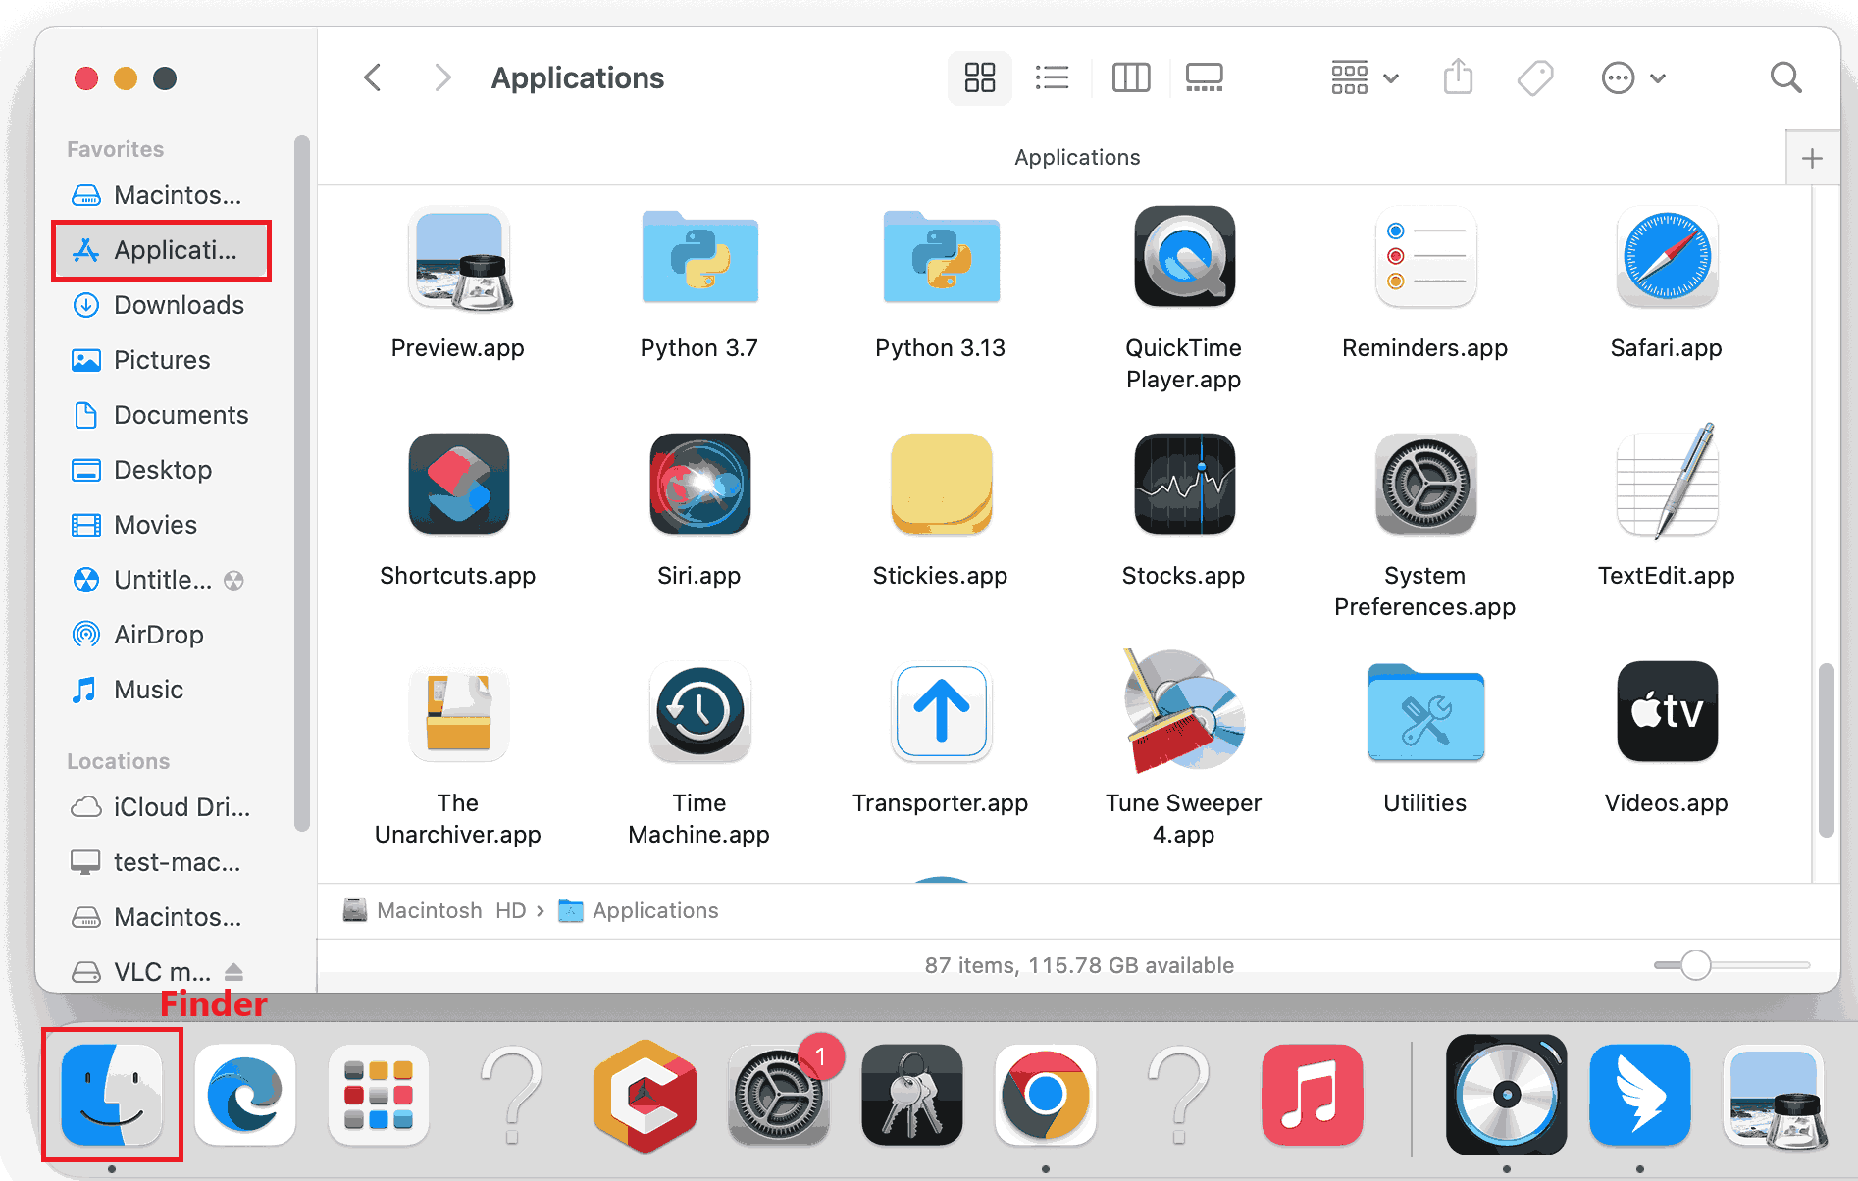The width and height of the screenshot is (1858, 1181).
Task: Switch to gallery view
Action: point(1204,77)
